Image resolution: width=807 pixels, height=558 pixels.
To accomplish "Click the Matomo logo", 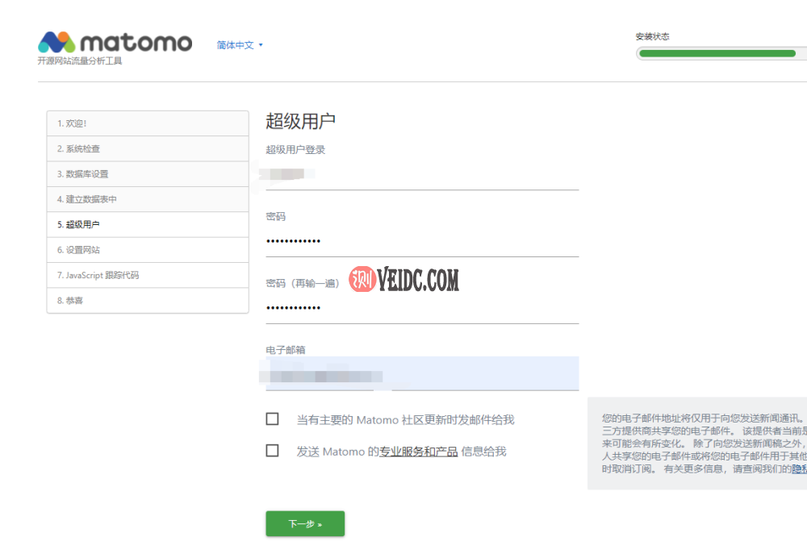I will point(115,42).
